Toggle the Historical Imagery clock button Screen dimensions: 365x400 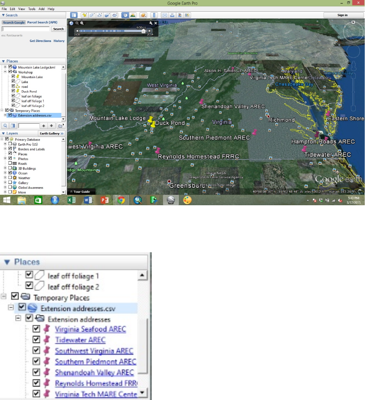click(x=125, y=15)
